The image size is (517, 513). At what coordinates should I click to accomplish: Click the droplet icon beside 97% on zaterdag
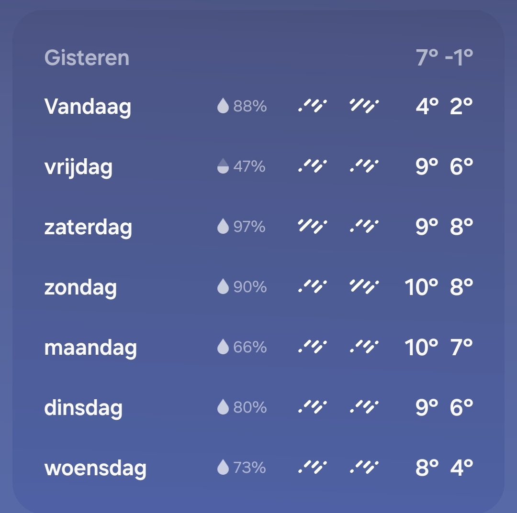tap(223, 227)
